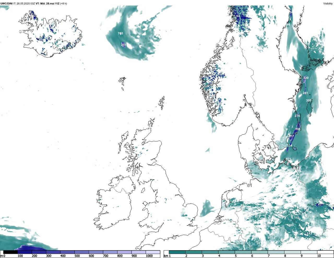The image size is (334, 258).
Task: Click the '105' value near Öland
Action: (x=298, y=129)
